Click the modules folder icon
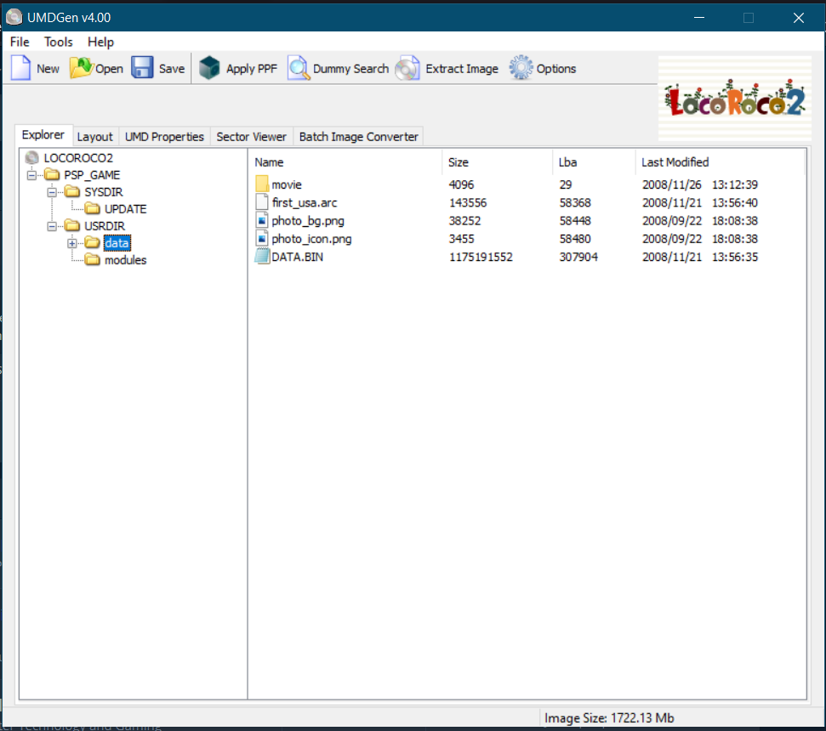 pyautogui.click(x=92, y=260)
